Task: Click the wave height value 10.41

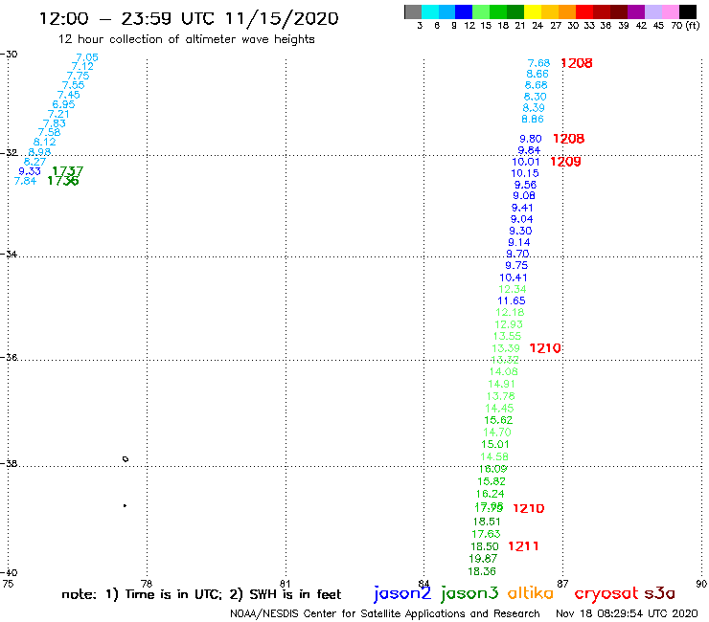Action: [x=514, y=278]
